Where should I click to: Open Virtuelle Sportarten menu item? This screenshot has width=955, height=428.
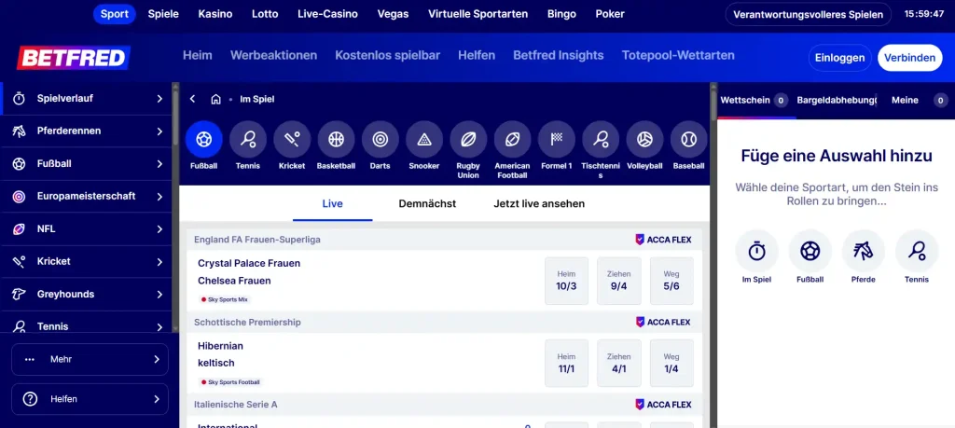pyautogui.click(x=478, y=14)
